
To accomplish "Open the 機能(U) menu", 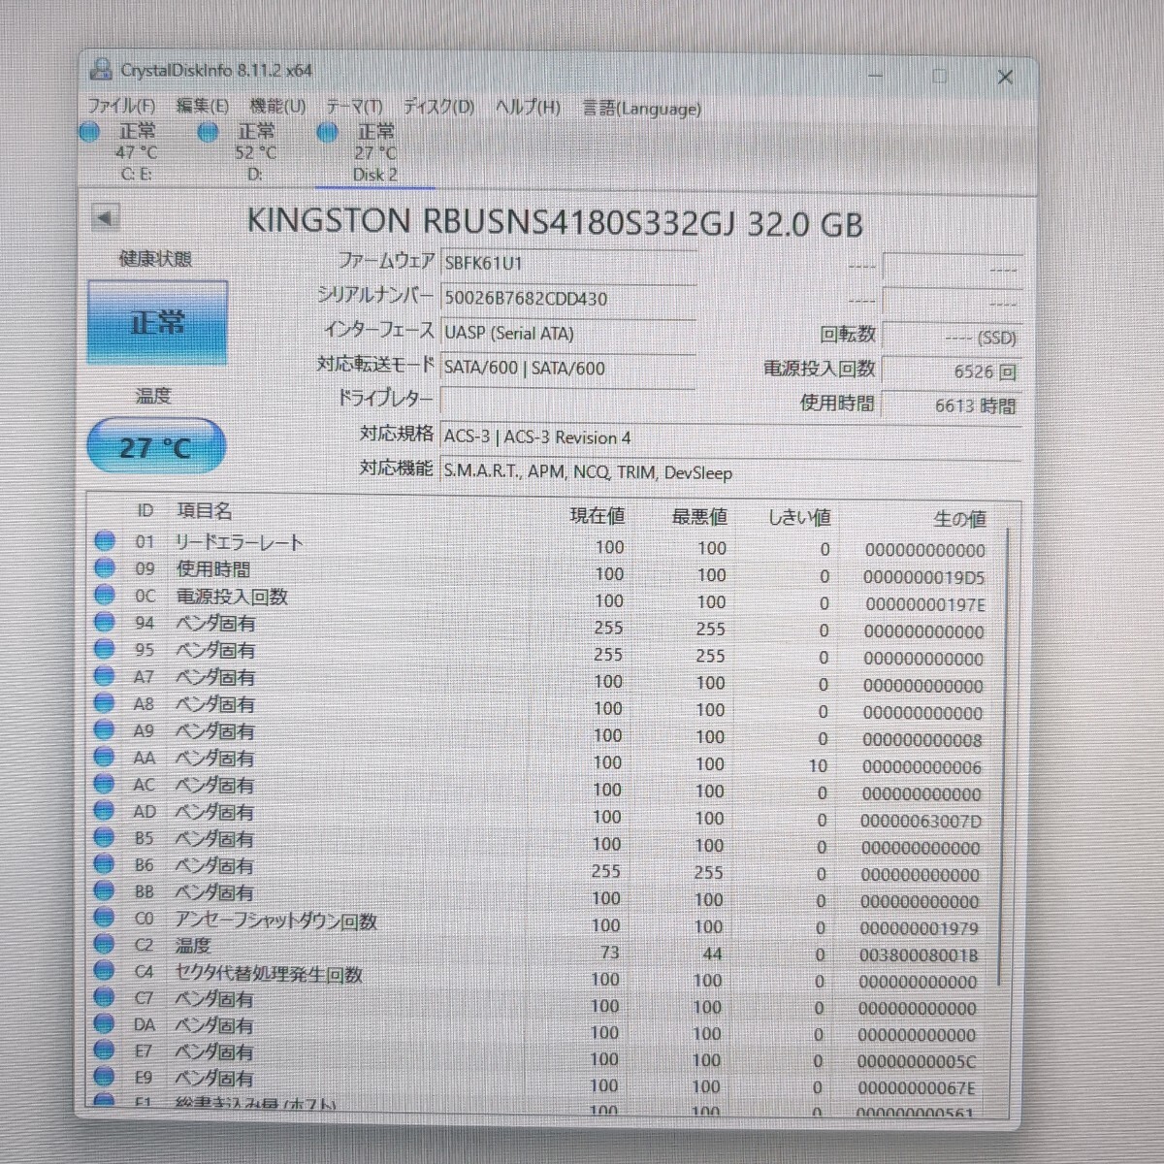I will pos(276,107).
